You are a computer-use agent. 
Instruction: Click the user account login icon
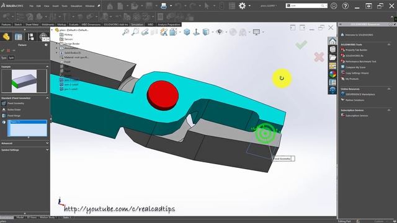point(334,6)
